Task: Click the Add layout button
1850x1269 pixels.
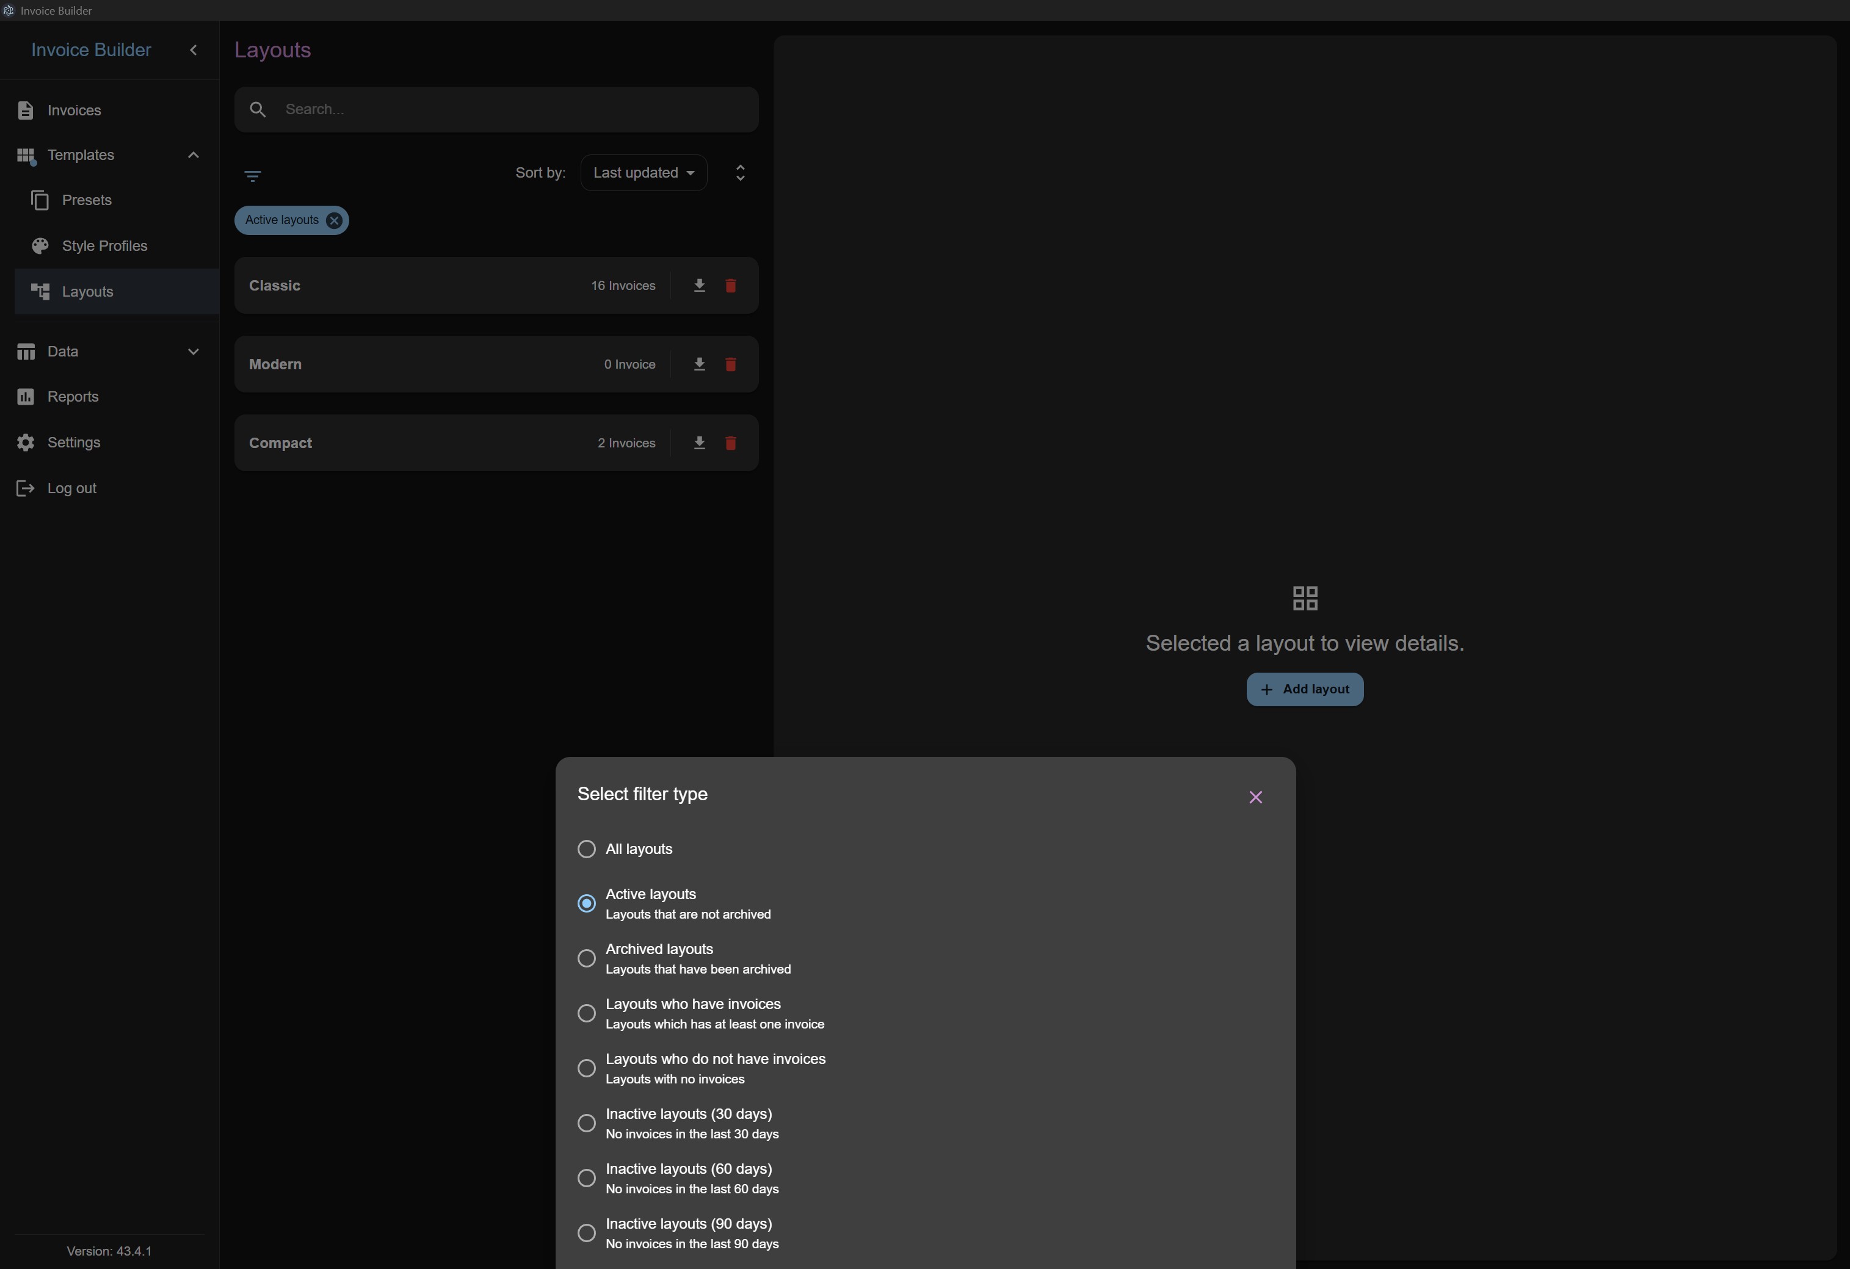Action: [x=1305, y=690]
